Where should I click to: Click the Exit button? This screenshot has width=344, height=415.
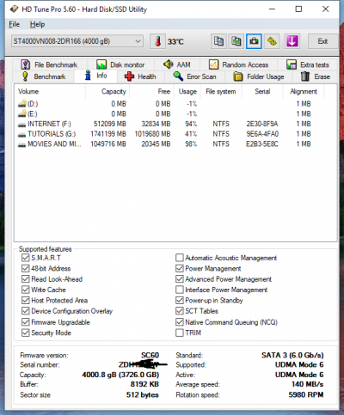click(322, 41)
